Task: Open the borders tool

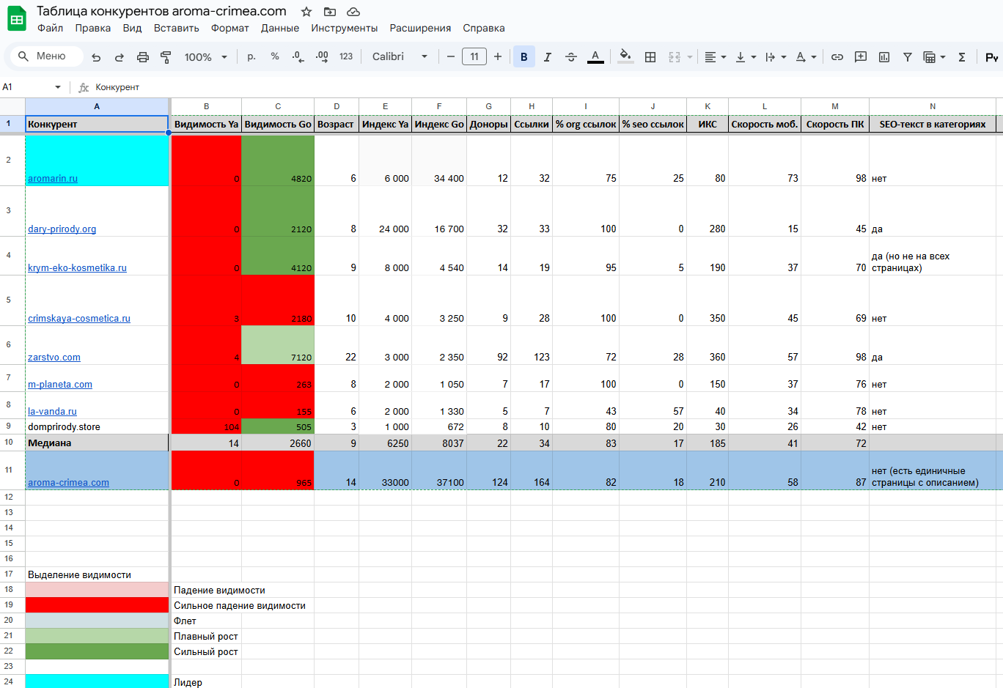Action: (650, 56)
